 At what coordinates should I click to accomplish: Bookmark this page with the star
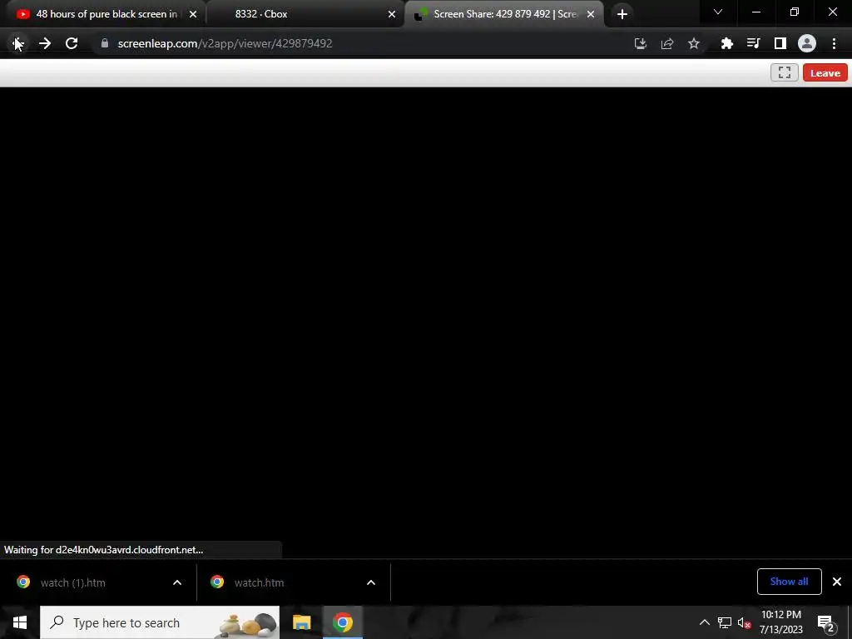click(x=694, y=43)
